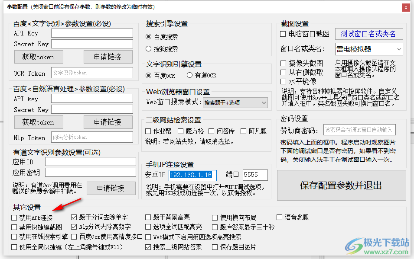414x259 pixels.
Task: Toggle 题库答案显示三十秒 checkbox
Action: tap(215, 227)
